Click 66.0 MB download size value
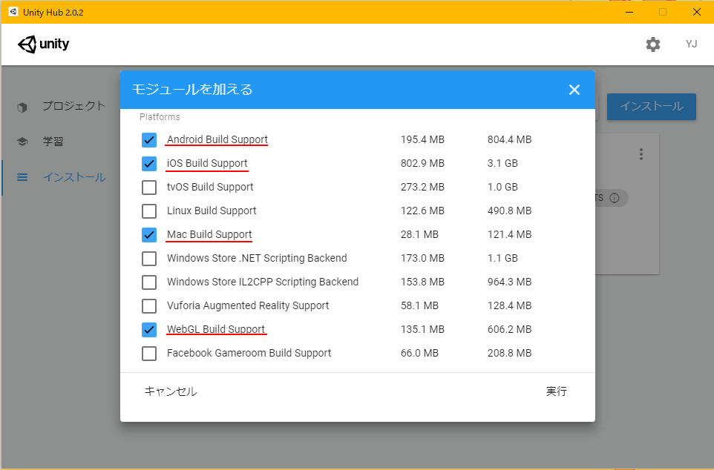Screen dimensions: 714x470 [x=419, y=353]
